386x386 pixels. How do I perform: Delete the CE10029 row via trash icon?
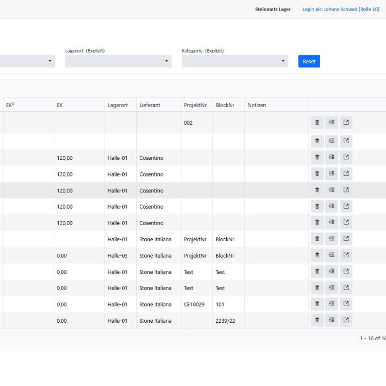[x=317, y=304]
